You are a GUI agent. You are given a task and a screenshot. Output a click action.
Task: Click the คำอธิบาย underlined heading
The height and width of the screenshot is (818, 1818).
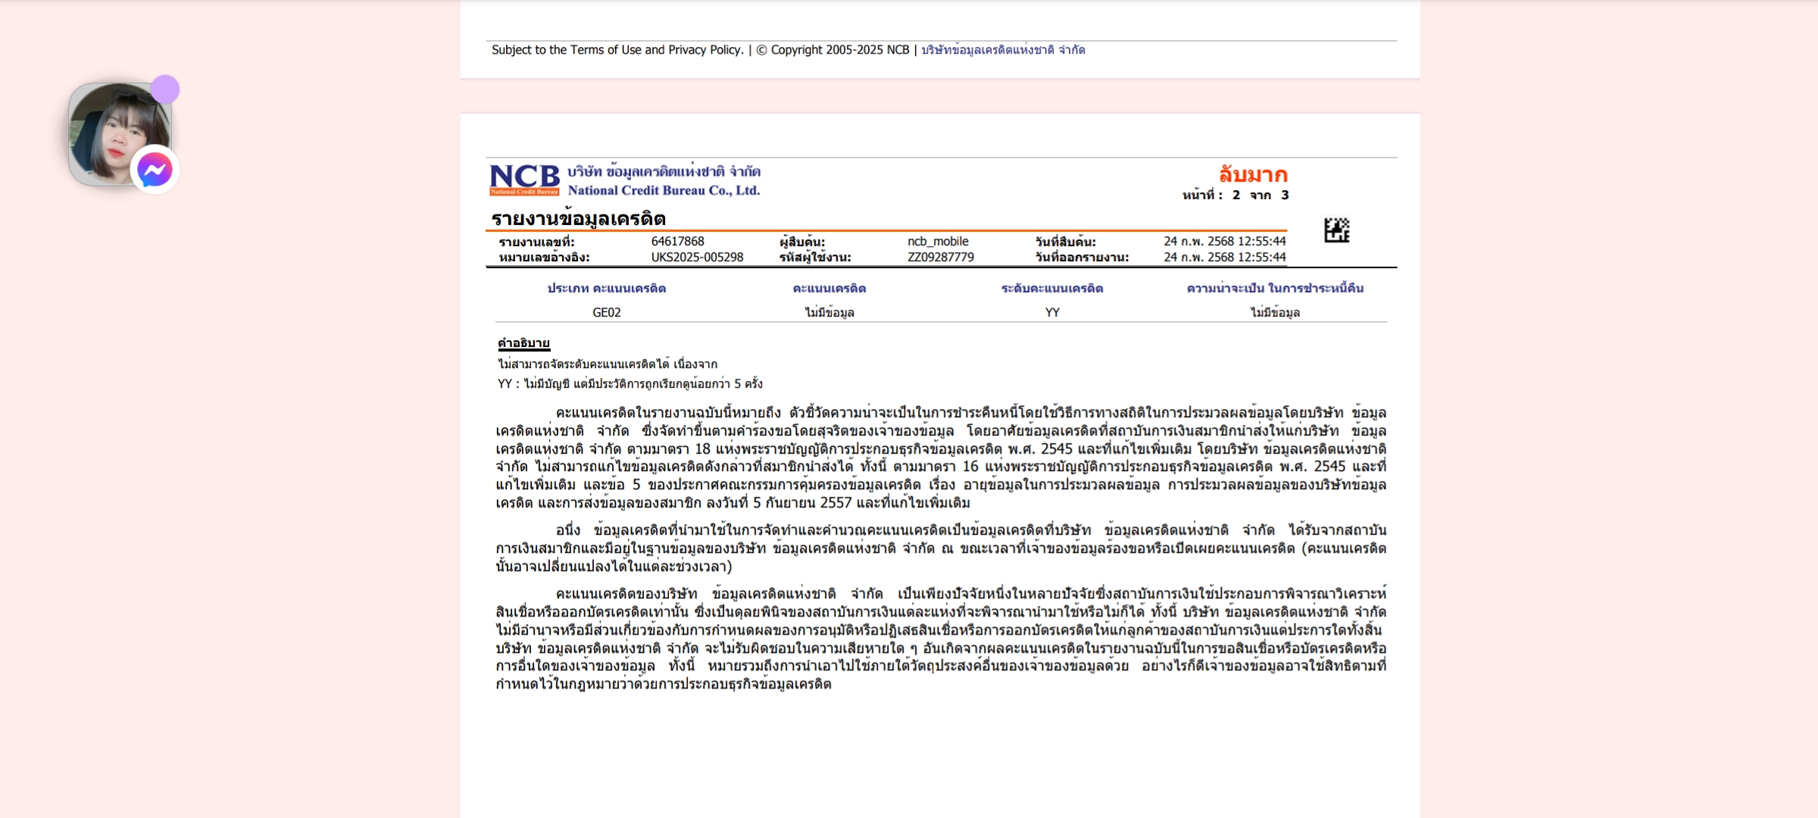(523, 343)
